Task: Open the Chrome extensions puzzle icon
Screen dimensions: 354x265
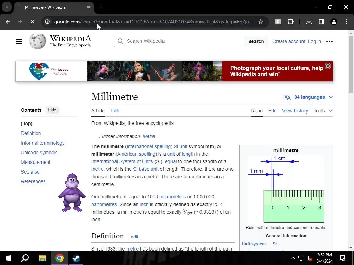Action: (290, 22)
